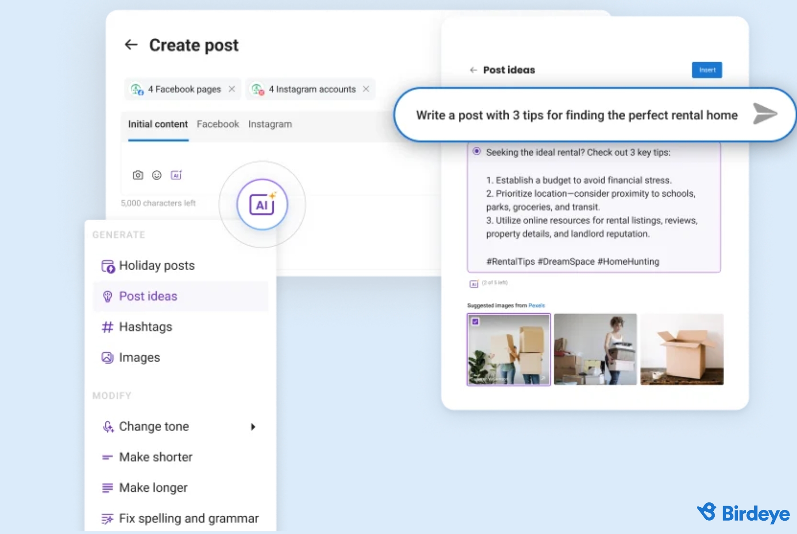797x534 pixels.
Task: Click the AI writing icon in the editor toolbar
Action: point(176,175)
